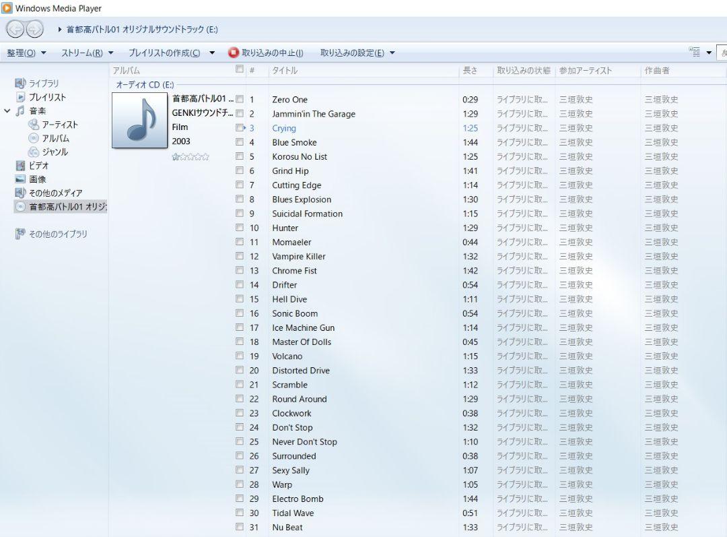Check the box for Korosu No List
The image size is (727, 537).
coord(239,156)
